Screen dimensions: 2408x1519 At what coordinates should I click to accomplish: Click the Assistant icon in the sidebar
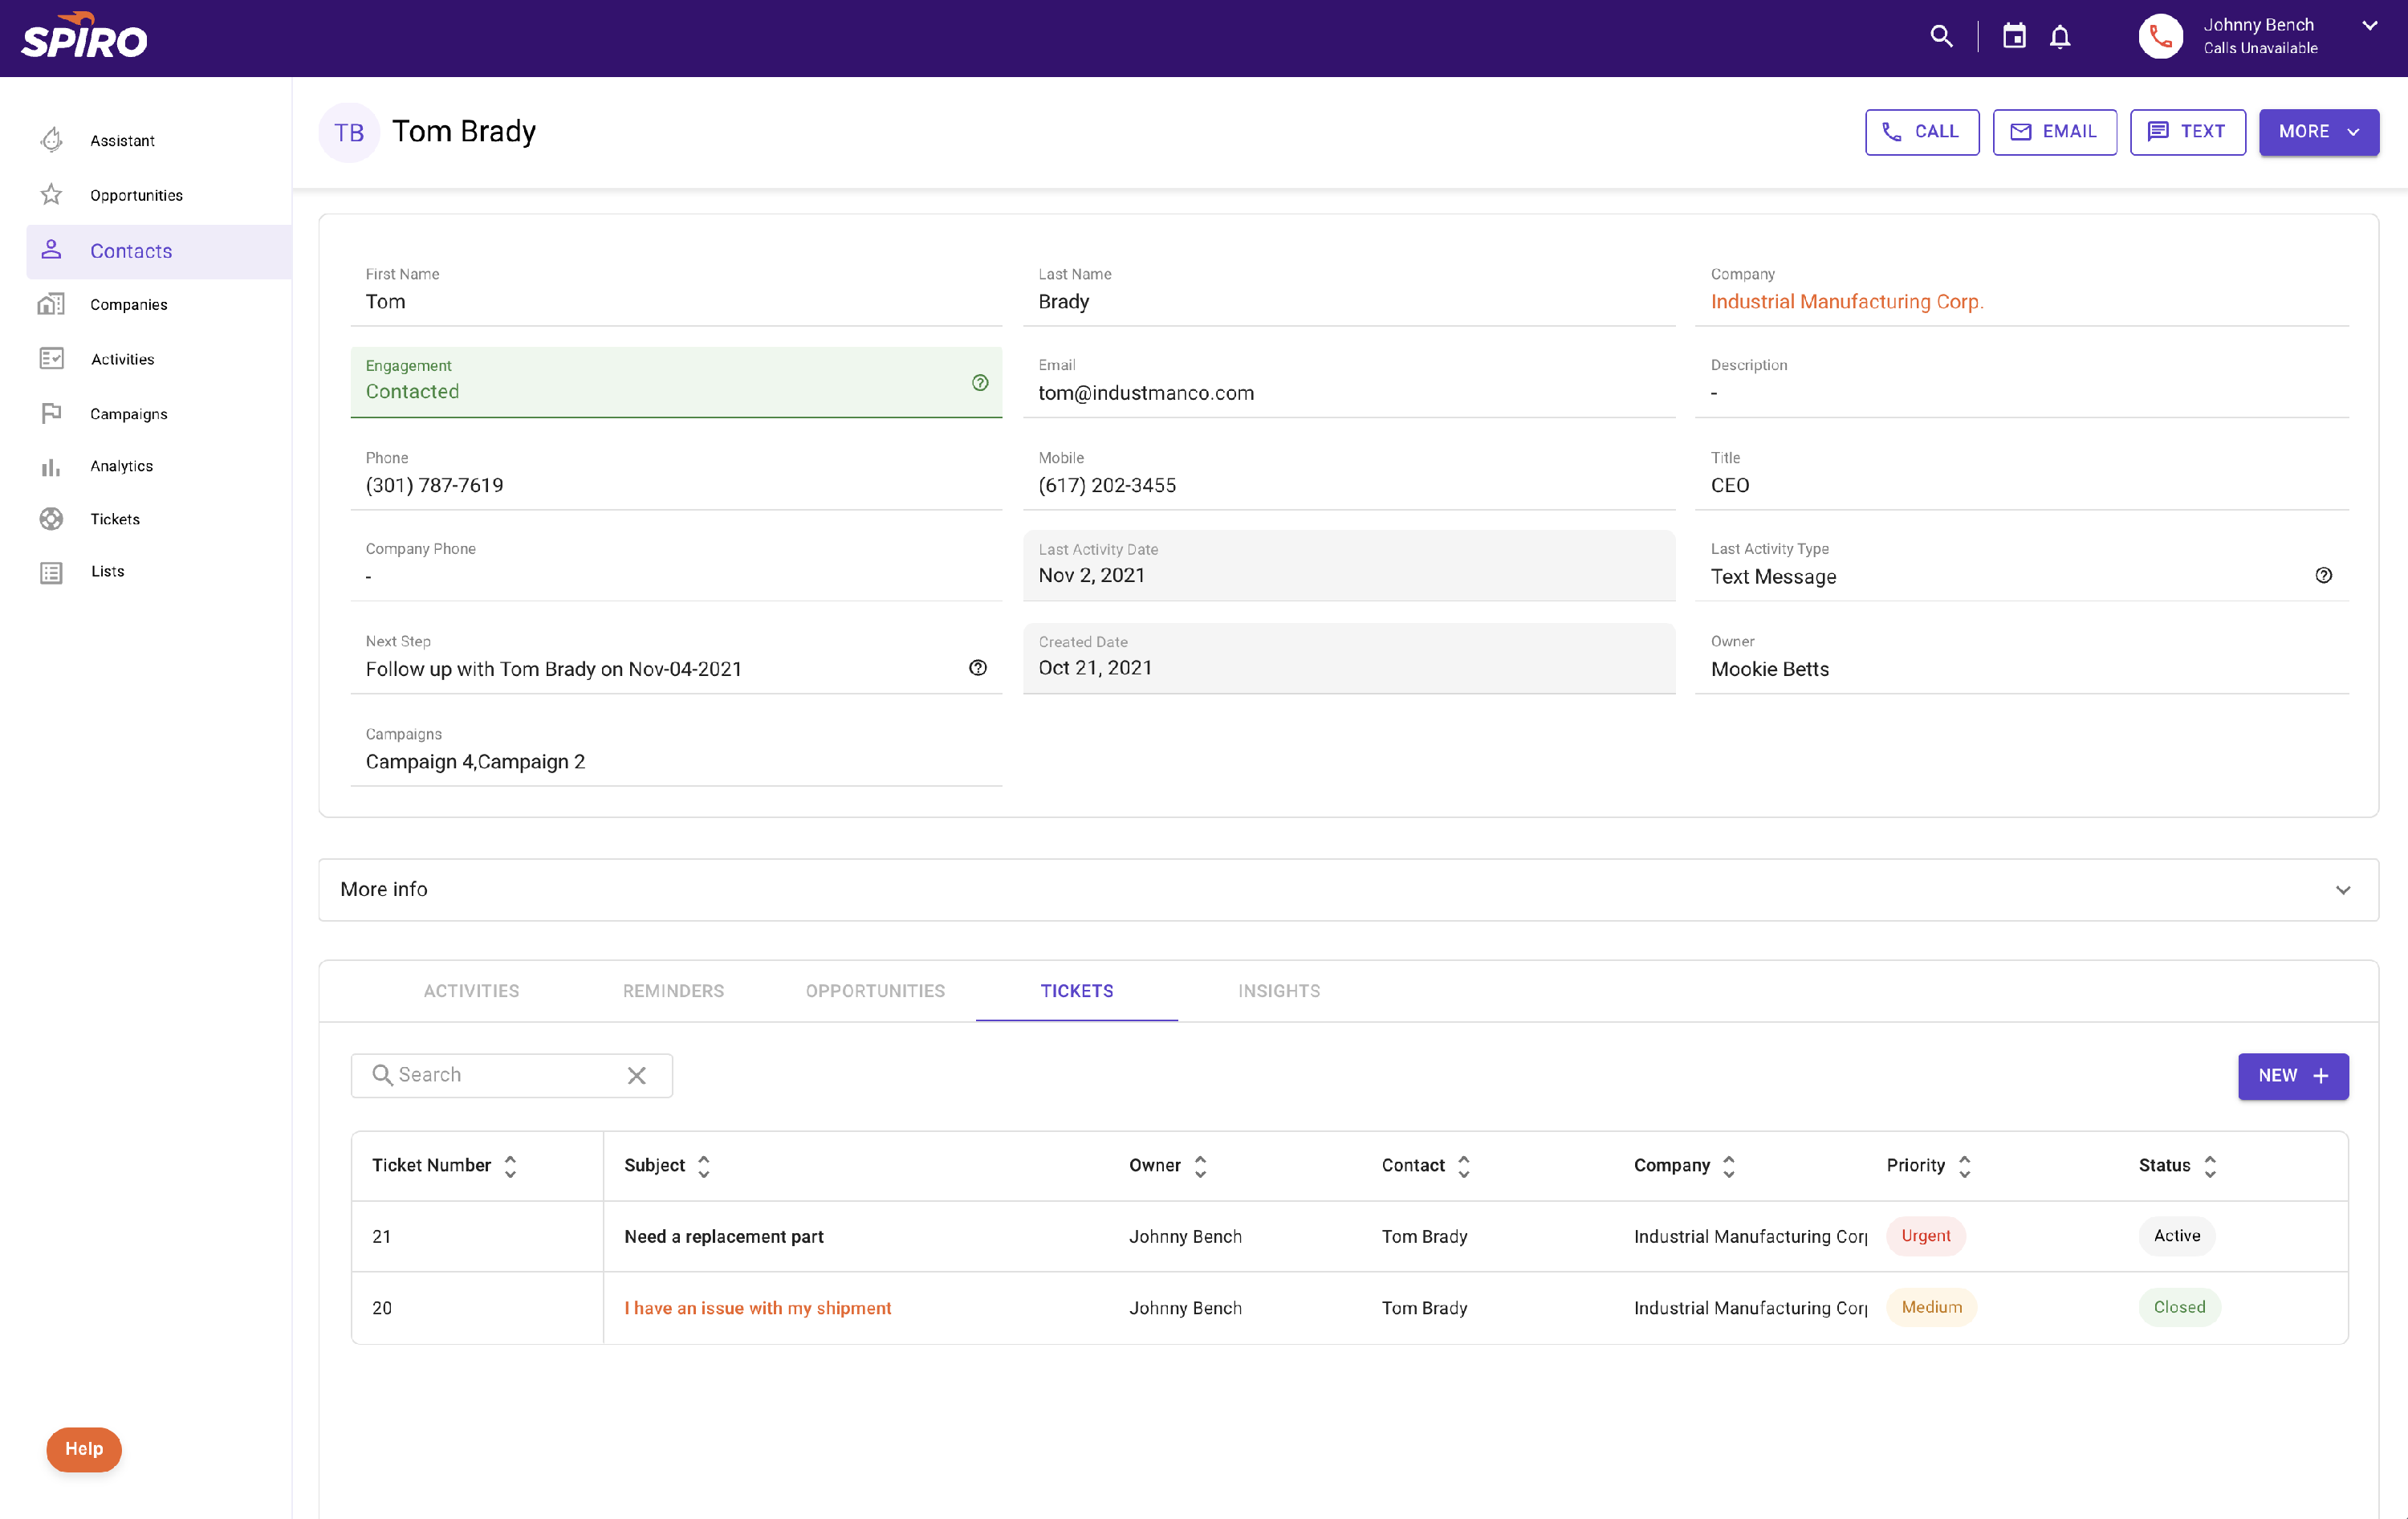point(52,140)
